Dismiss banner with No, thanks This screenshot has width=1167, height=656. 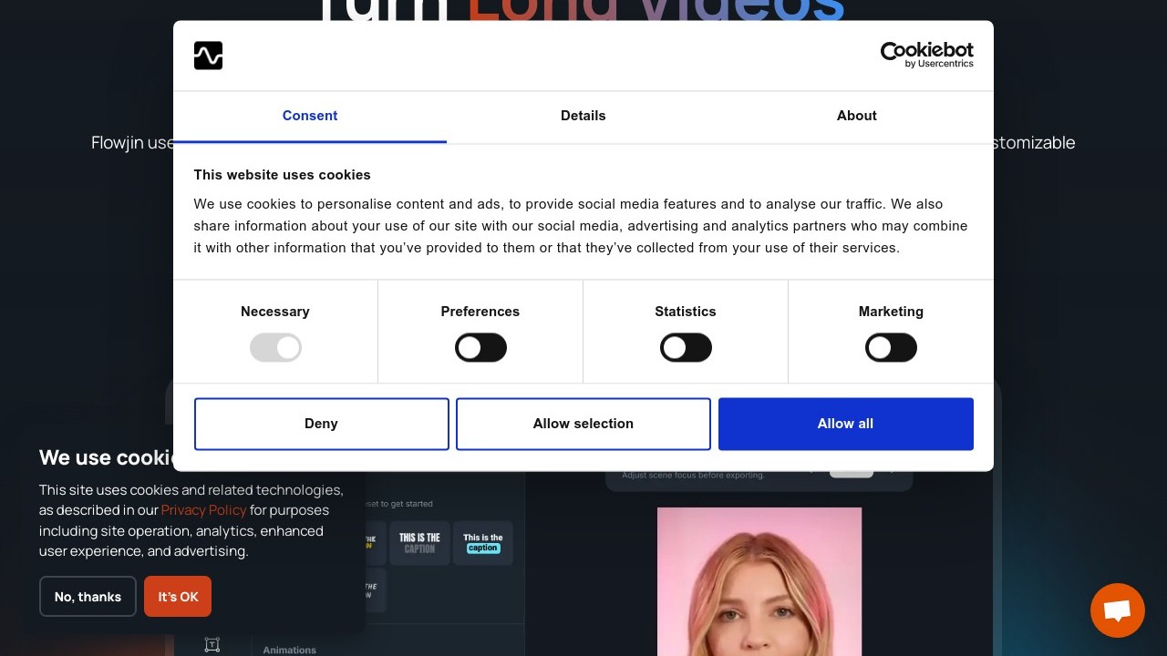(88, 597)
